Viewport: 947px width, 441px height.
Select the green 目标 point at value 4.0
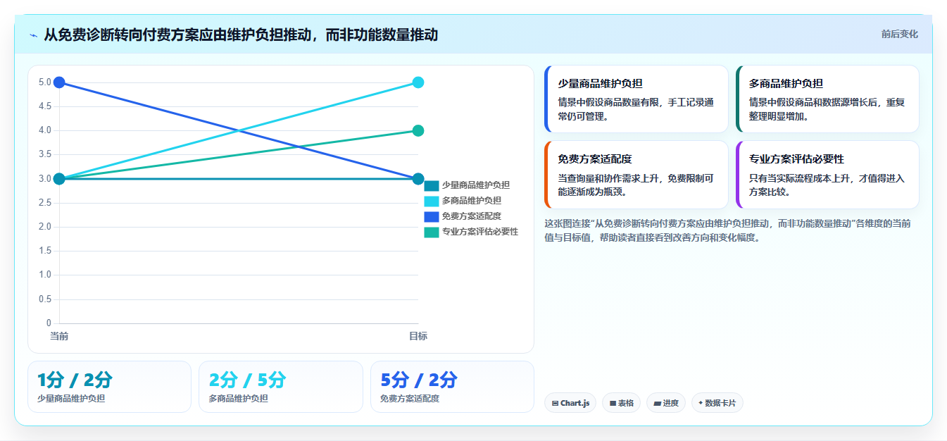click(418, 130)
